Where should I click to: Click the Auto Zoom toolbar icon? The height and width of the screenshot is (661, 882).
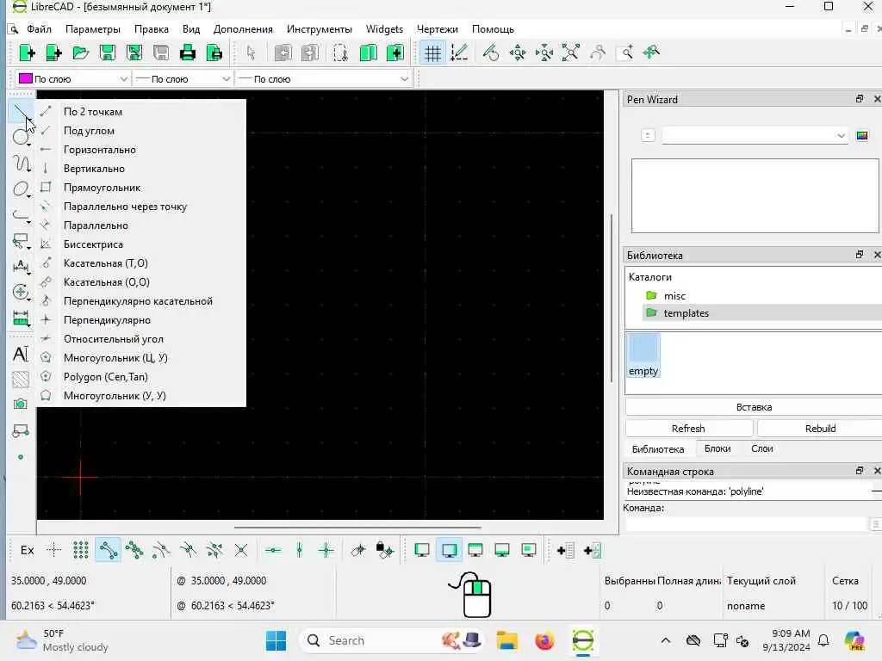(x=570, y=53)
